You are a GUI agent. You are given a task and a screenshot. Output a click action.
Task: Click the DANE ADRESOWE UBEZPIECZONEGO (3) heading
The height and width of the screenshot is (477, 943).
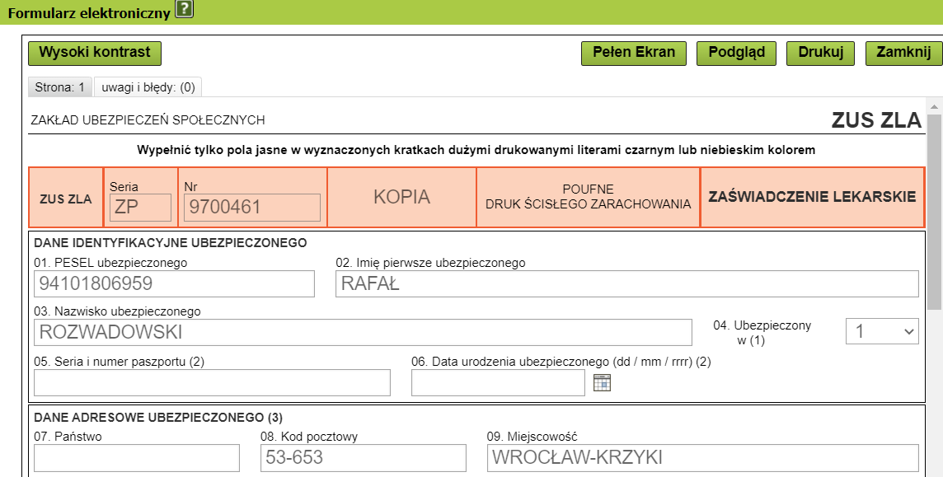pos(158,417)
